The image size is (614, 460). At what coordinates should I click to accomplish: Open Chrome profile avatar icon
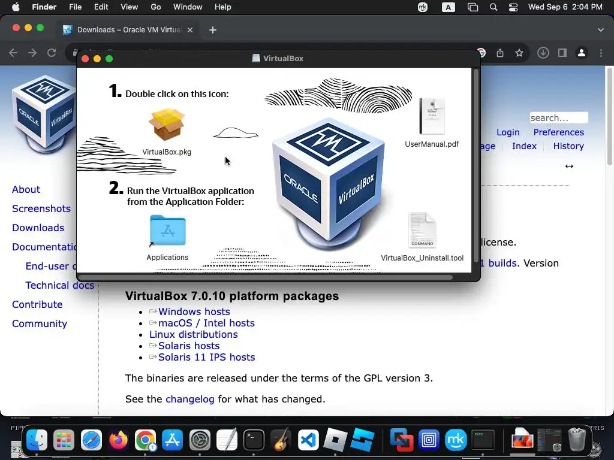click(582, 53)
